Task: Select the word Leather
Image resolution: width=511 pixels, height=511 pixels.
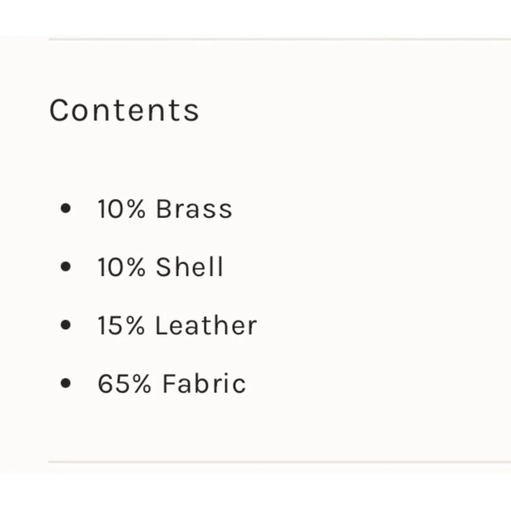Action: coord(206,325)
